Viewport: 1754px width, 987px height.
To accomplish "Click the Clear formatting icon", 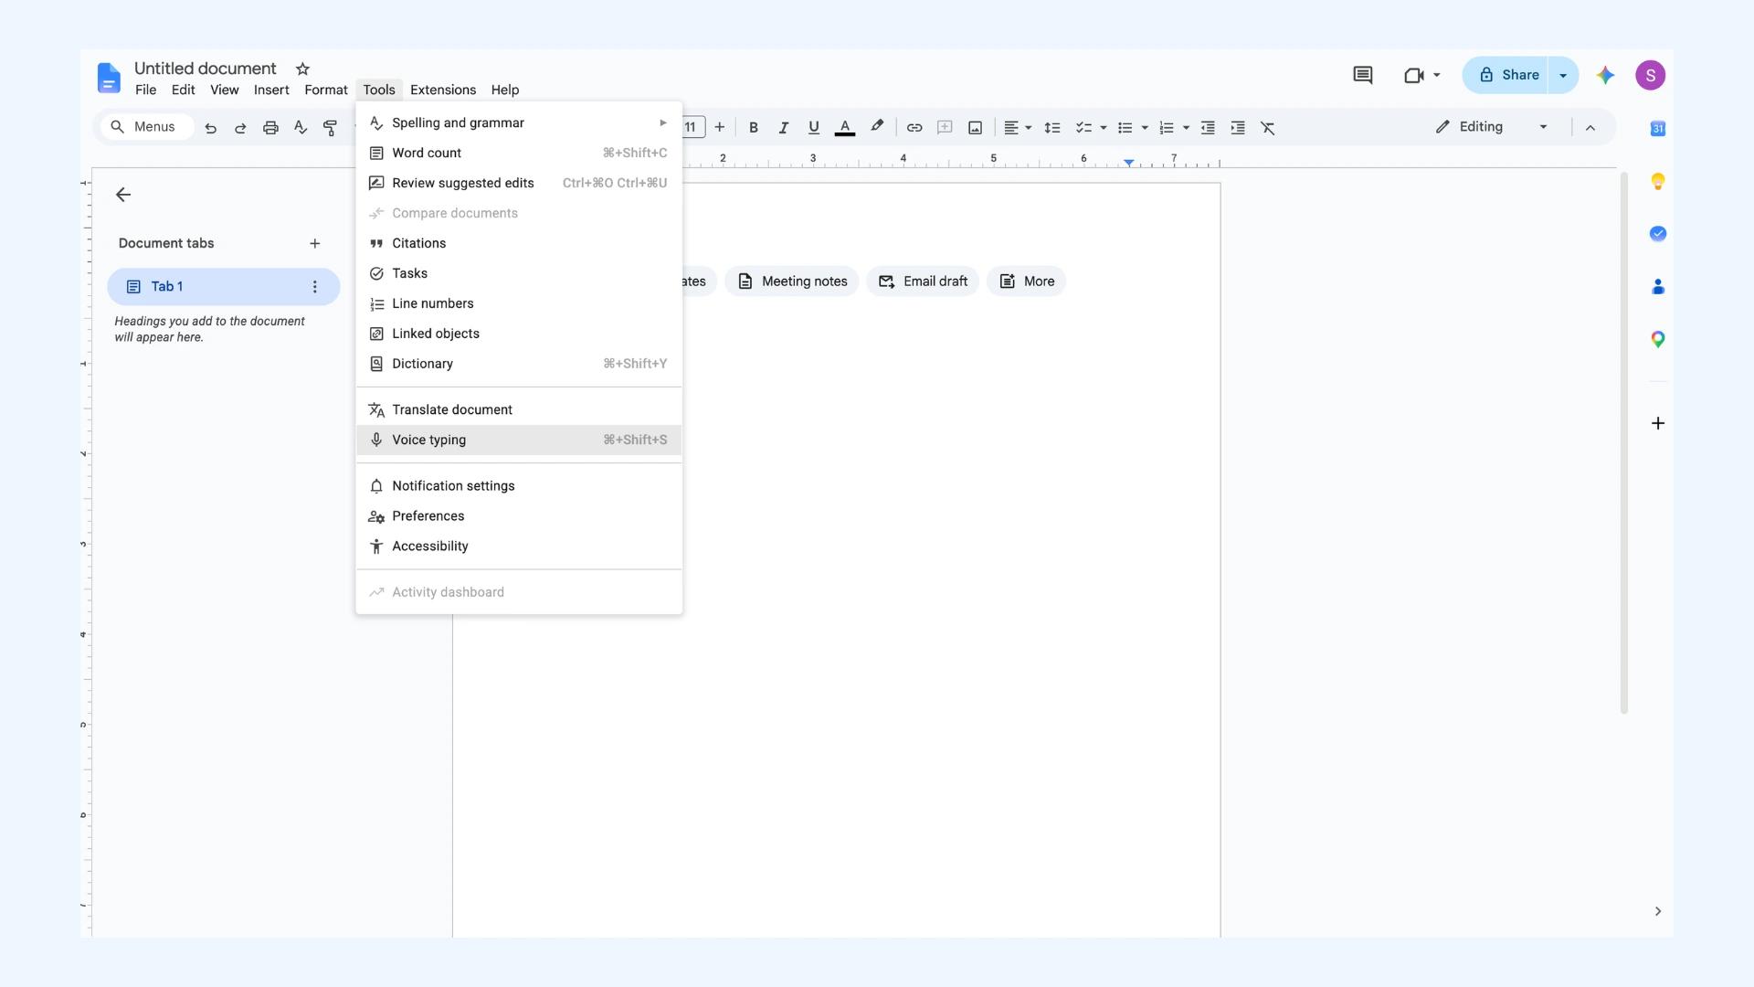I will point(1268,128).
